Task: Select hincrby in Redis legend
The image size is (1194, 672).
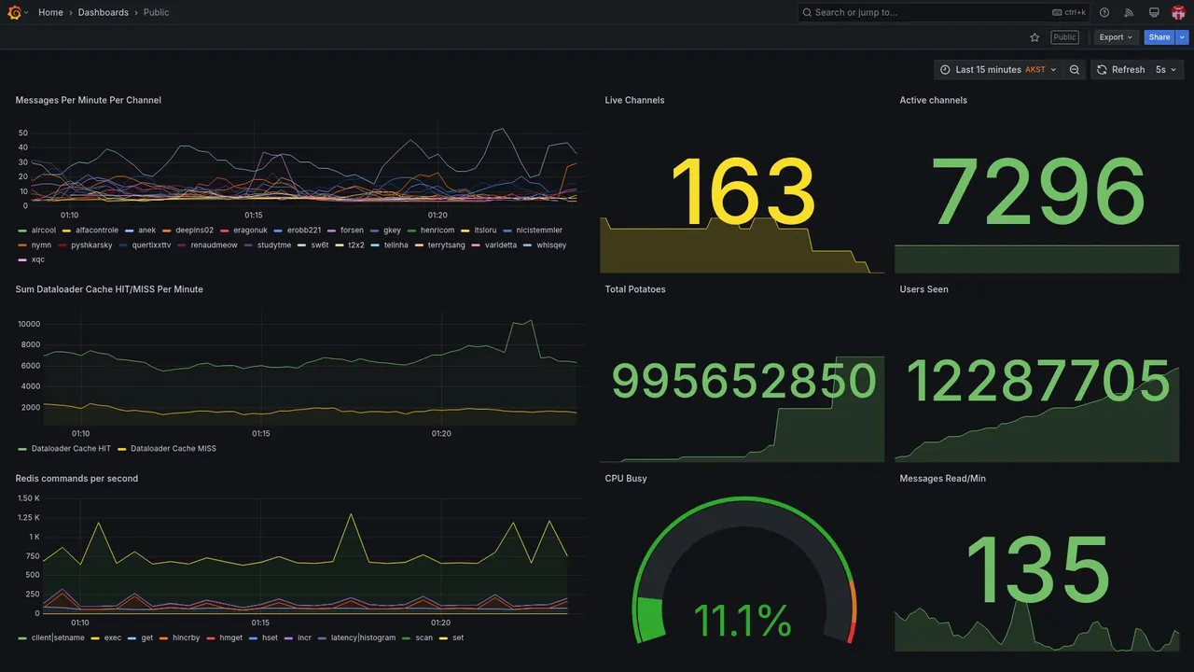Action: click(187, 637)
